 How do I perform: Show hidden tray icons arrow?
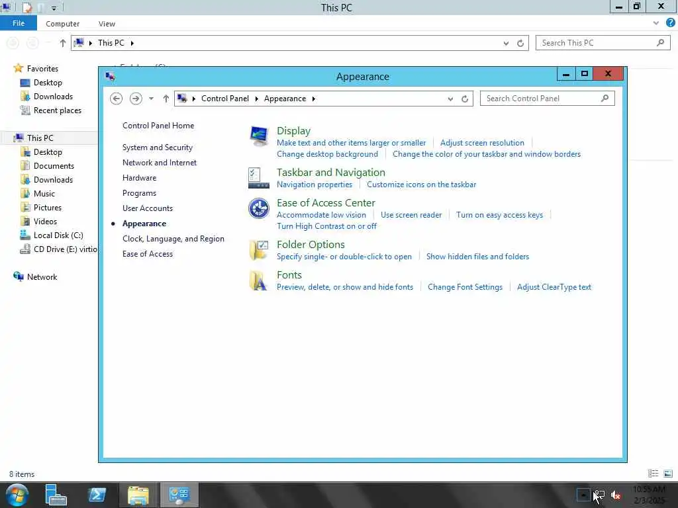pyautogui.click(x=583, y=495)
